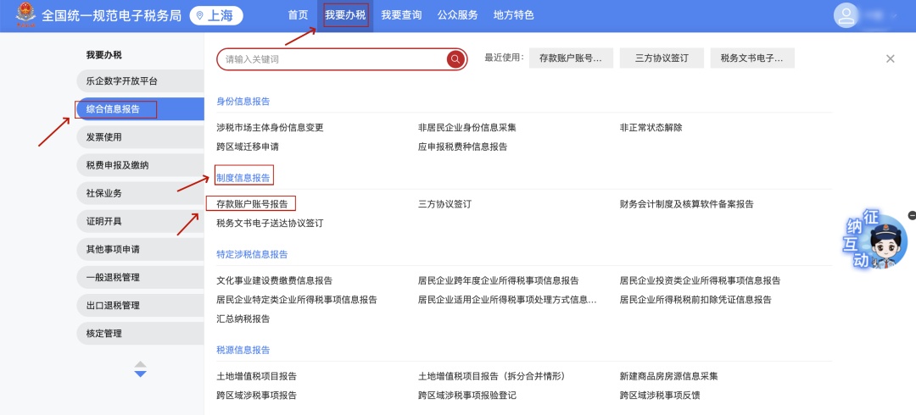Screen dimensions: 916x415
Task: Open 三方协议签订 under 制度信息报告
Action: pyautogui.click(x=444, y=204)
